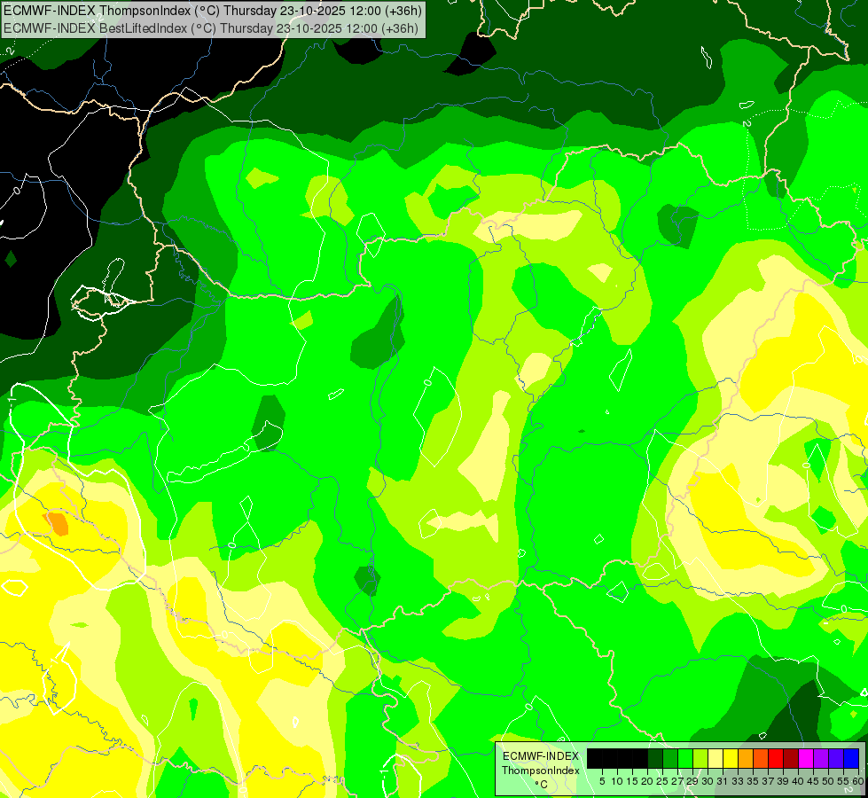Select the lime 29–30 legend swatch

click(x=700, y=759)
